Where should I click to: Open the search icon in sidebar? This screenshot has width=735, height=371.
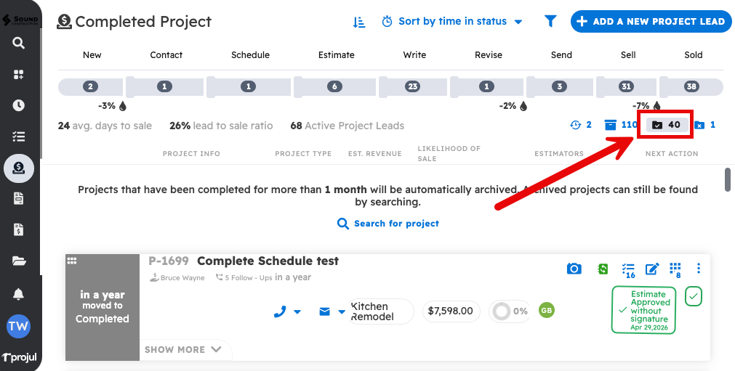pos(19,43)
